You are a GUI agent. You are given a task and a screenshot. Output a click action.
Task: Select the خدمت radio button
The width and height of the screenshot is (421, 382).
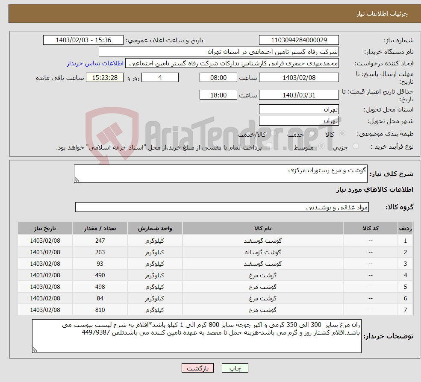click(312, 133)
